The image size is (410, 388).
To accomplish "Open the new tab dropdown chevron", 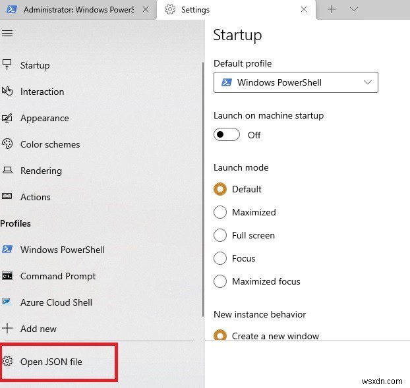I will (x=354, y=9).
